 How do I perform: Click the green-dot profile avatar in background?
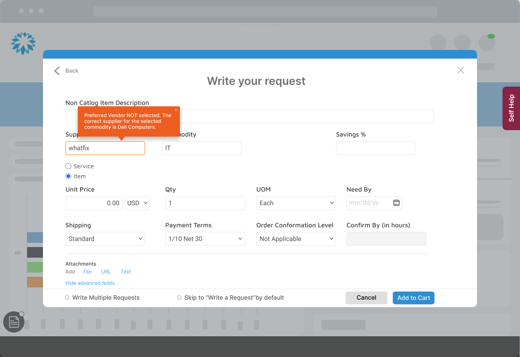coord(487,43)
